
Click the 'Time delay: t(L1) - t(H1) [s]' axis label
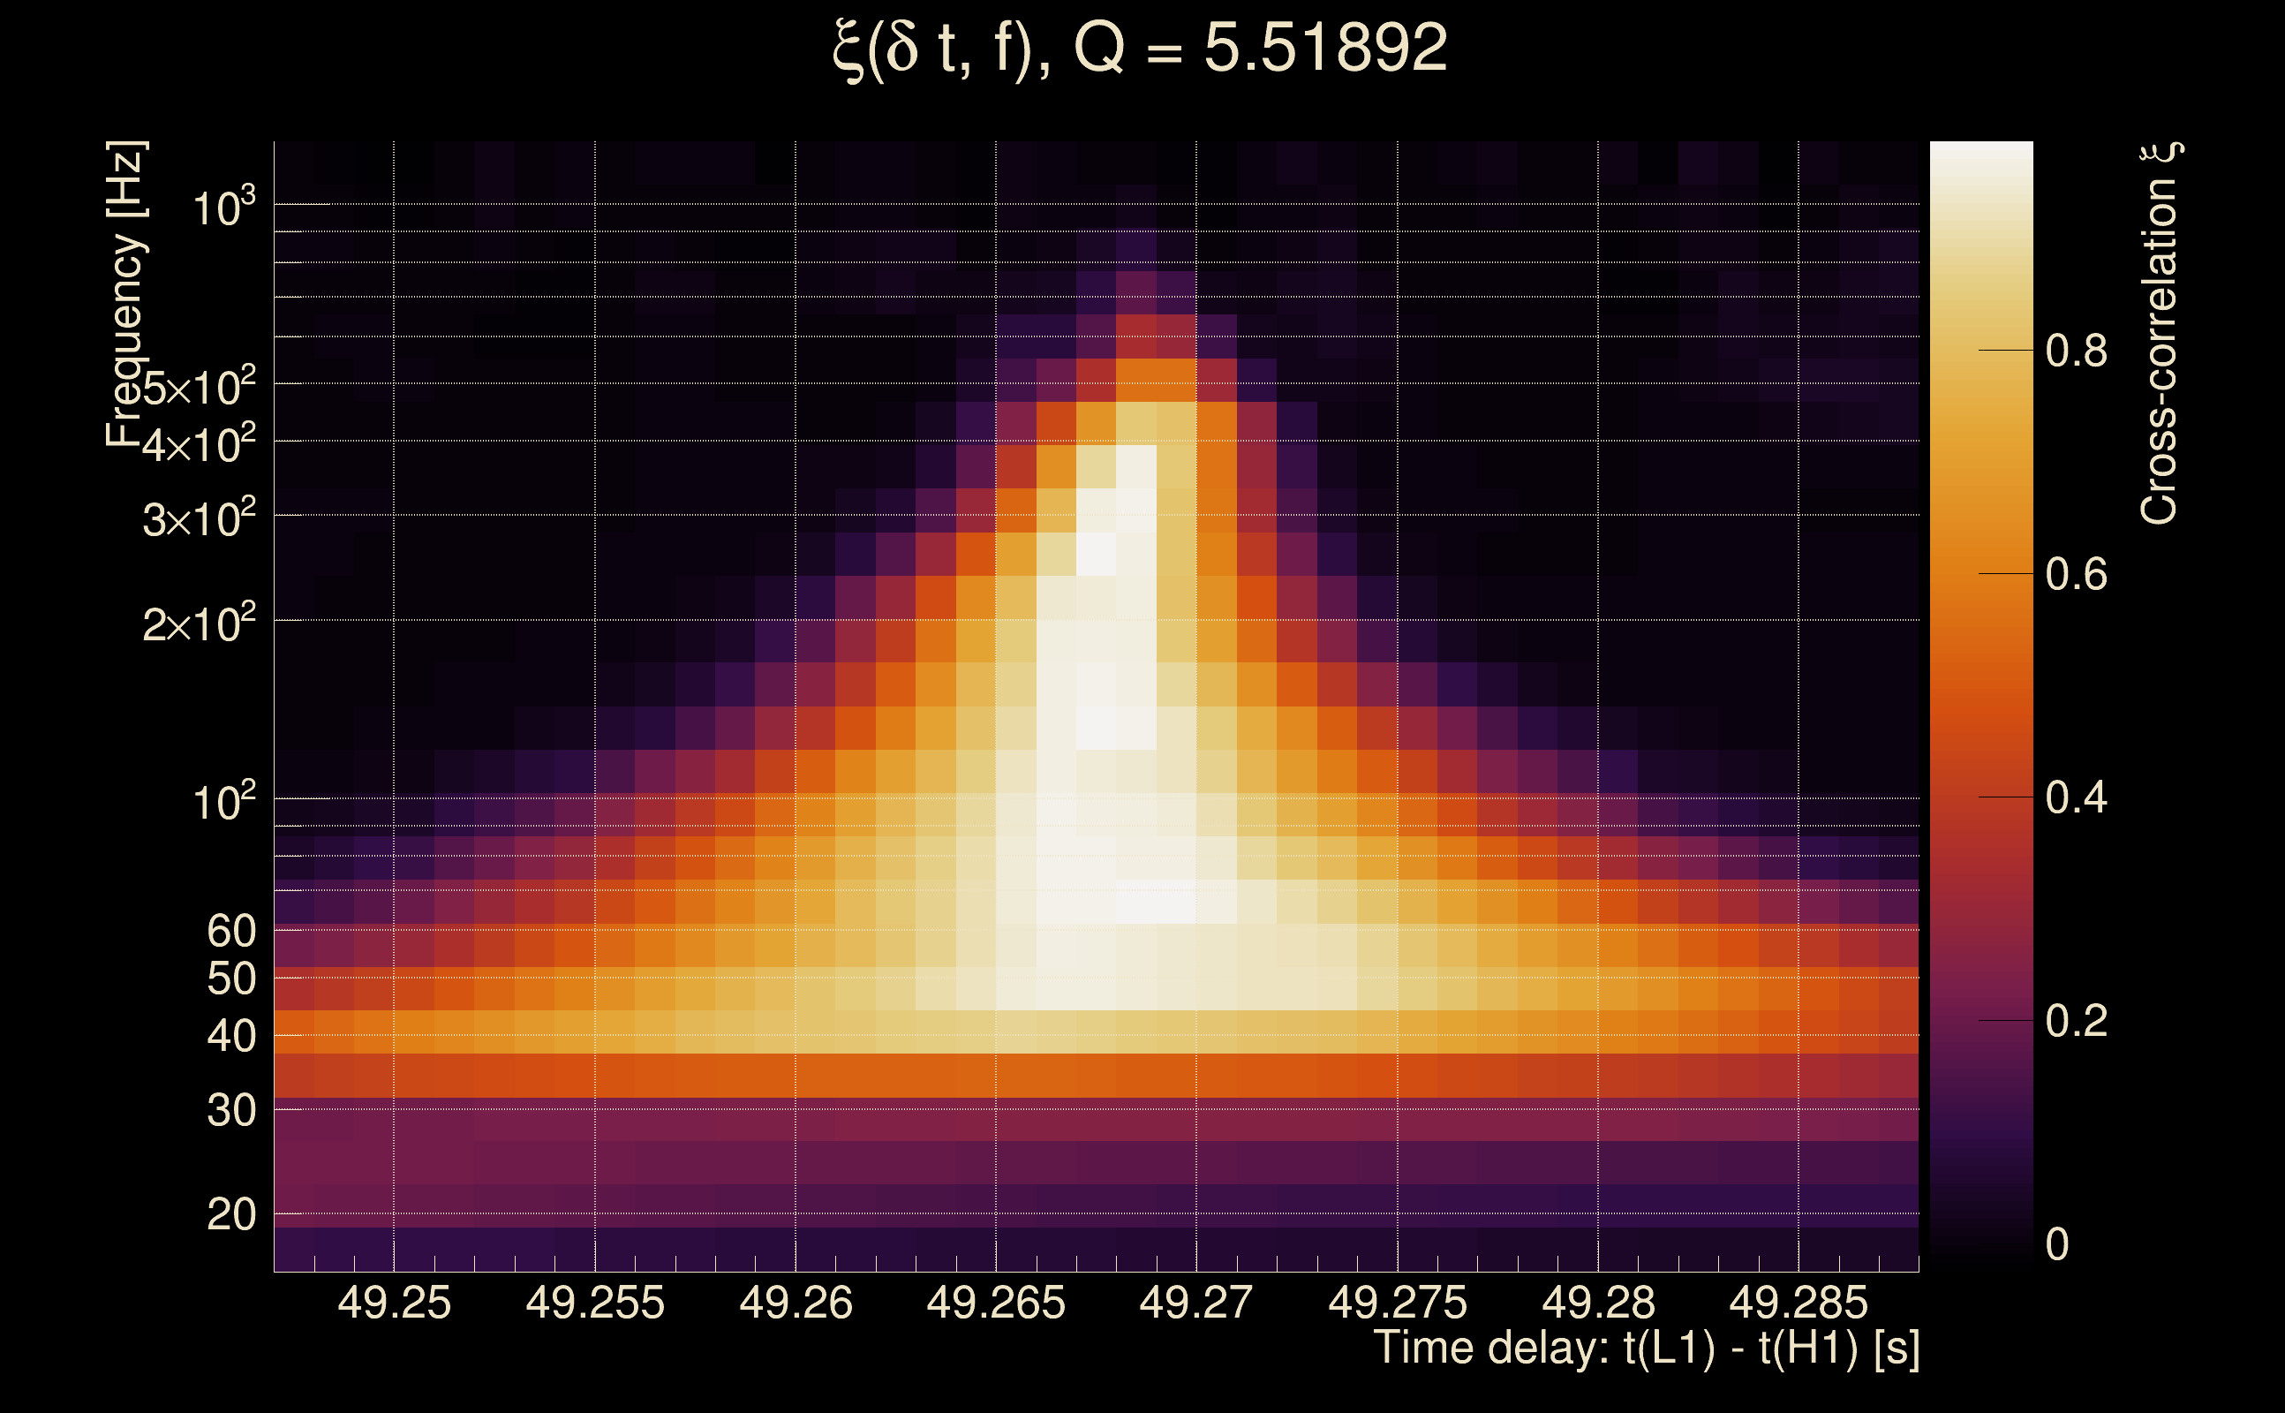(x=1646, y=1349)
